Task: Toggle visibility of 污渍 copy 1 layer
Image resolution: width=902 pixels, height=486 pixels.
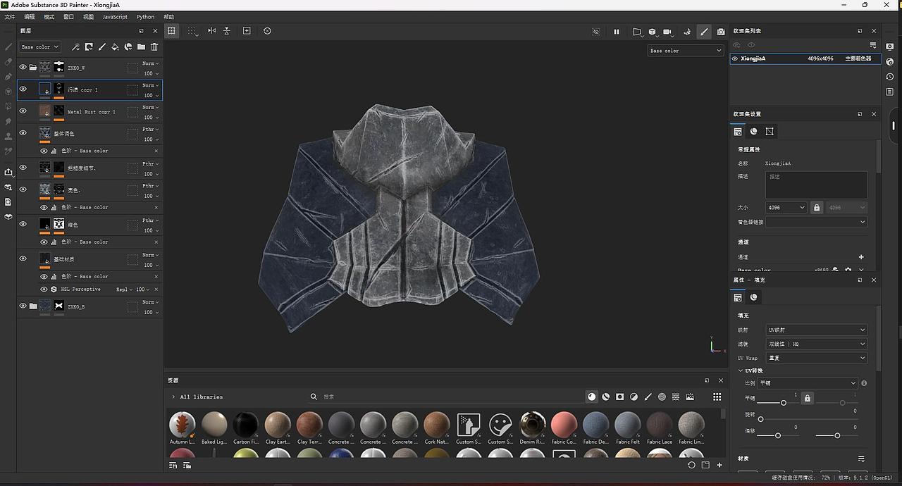Action: click(x=23, y=89)
